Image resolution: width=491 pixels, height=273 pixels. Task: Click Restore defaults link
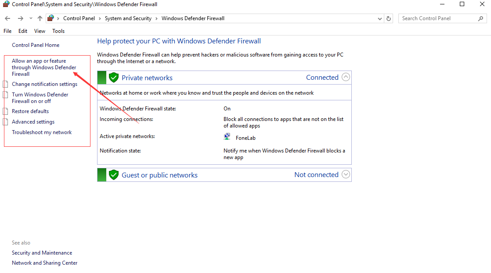(30, 111)
